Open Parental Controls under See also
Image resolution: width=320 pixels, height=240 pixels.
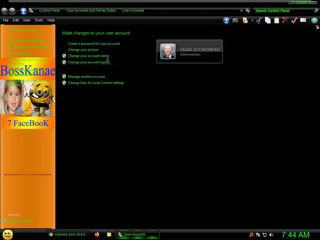pyautogui.click(x=21, y=221)
